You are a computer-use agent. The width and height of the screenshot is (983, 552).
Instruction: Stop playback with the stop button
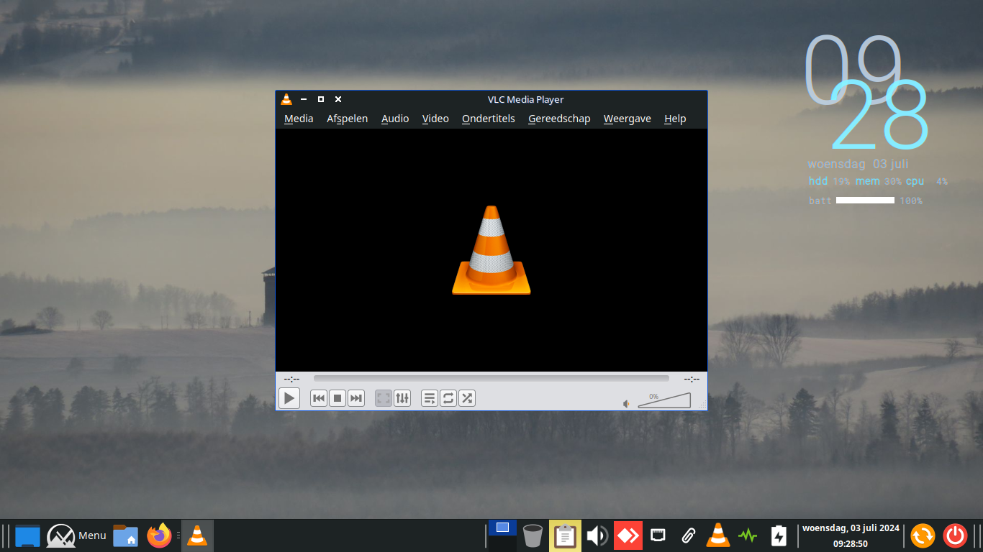point(338,398)
